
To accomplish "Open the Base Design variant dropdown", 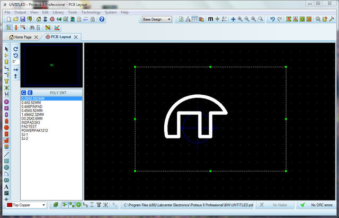I will (157, 20).
